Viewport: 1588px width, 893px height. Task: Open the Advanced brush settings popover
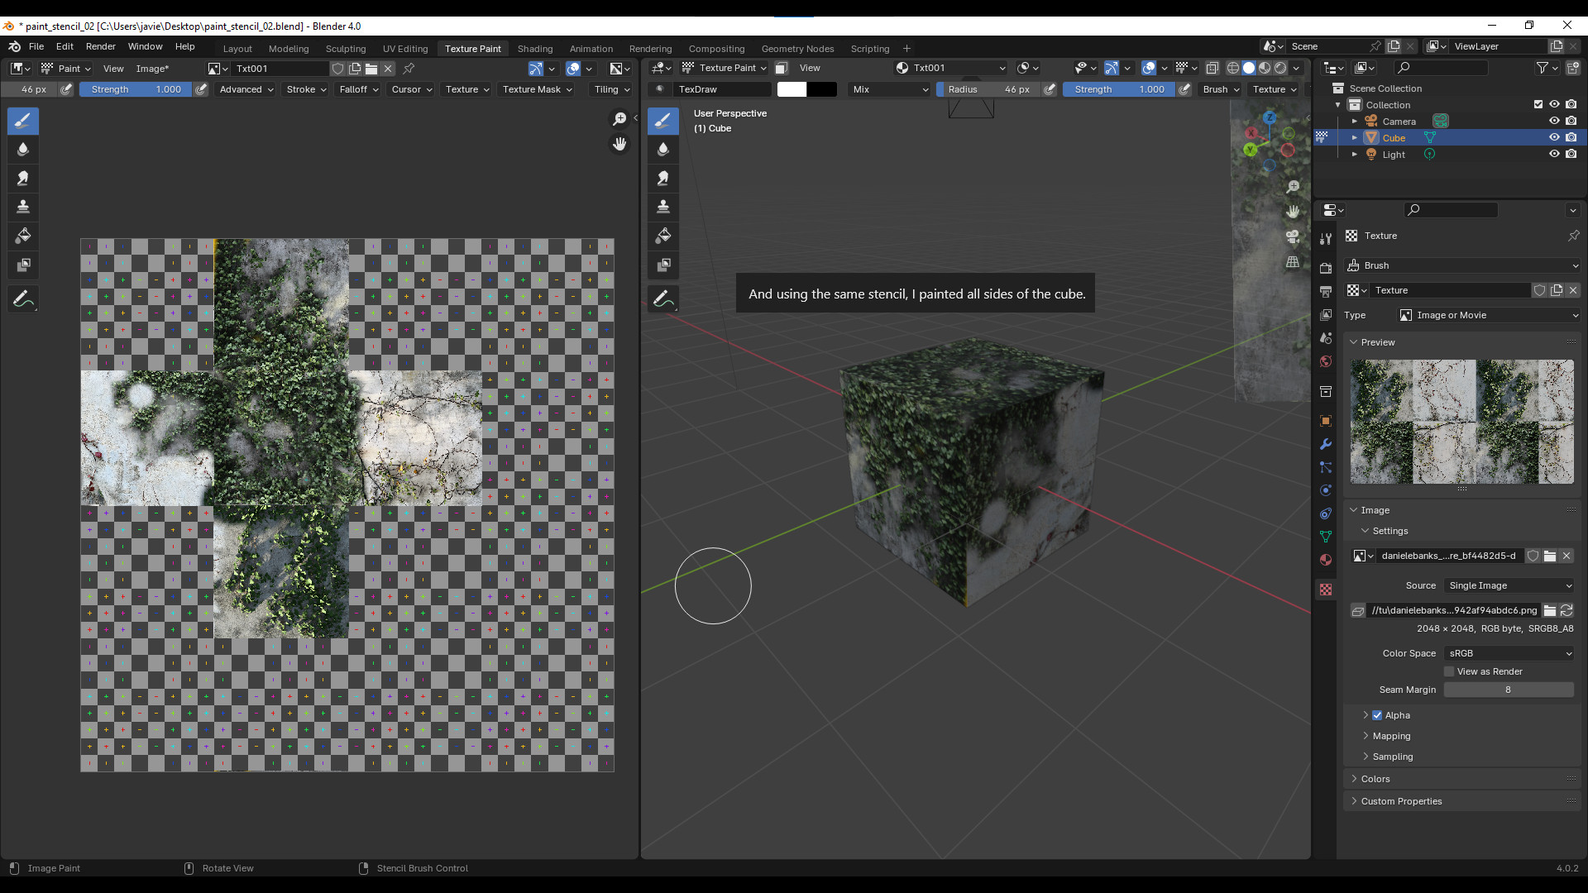(x=246, y=89)
